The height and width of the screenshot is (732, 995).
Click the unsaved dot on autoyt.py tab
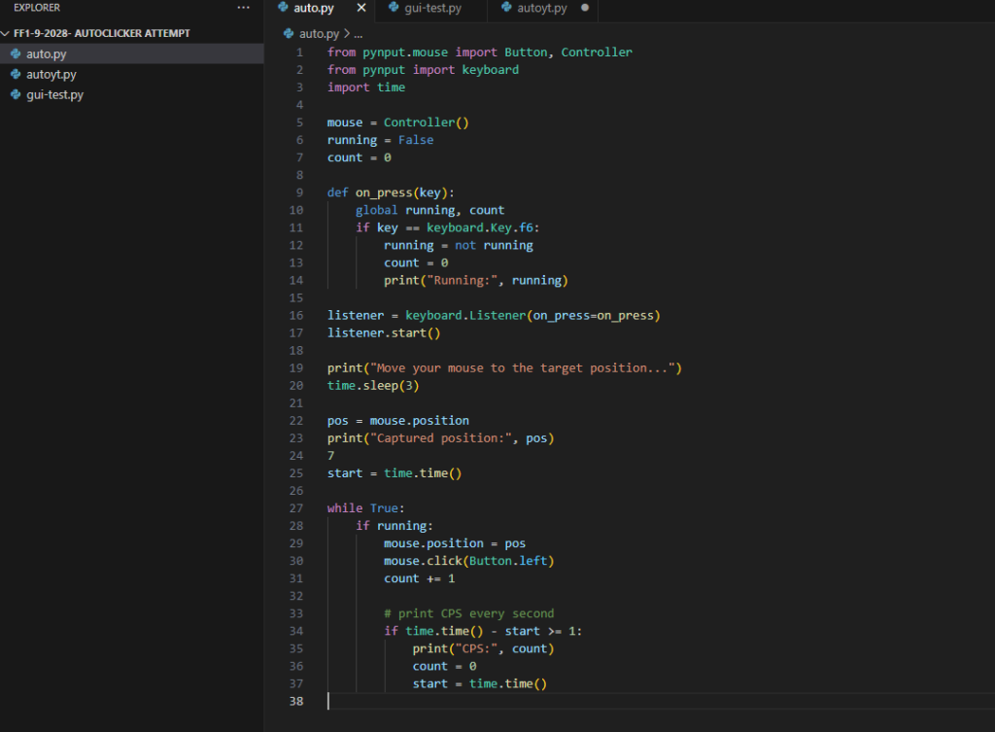[x=585, y=9]
